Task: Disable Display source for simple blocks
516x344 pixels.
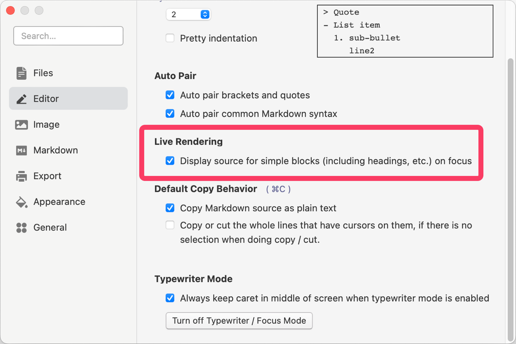Action: click(170, 161)
